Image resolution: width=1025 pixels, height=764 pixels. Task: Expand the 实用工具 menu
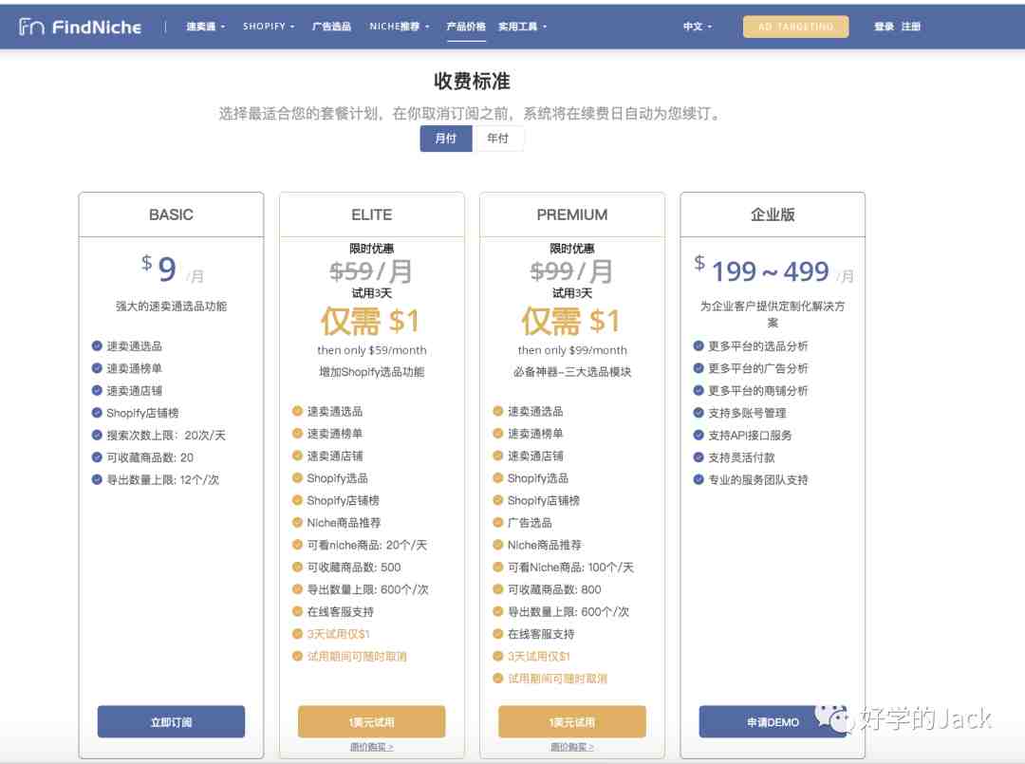pyautogui.click(x=522, y=27)
